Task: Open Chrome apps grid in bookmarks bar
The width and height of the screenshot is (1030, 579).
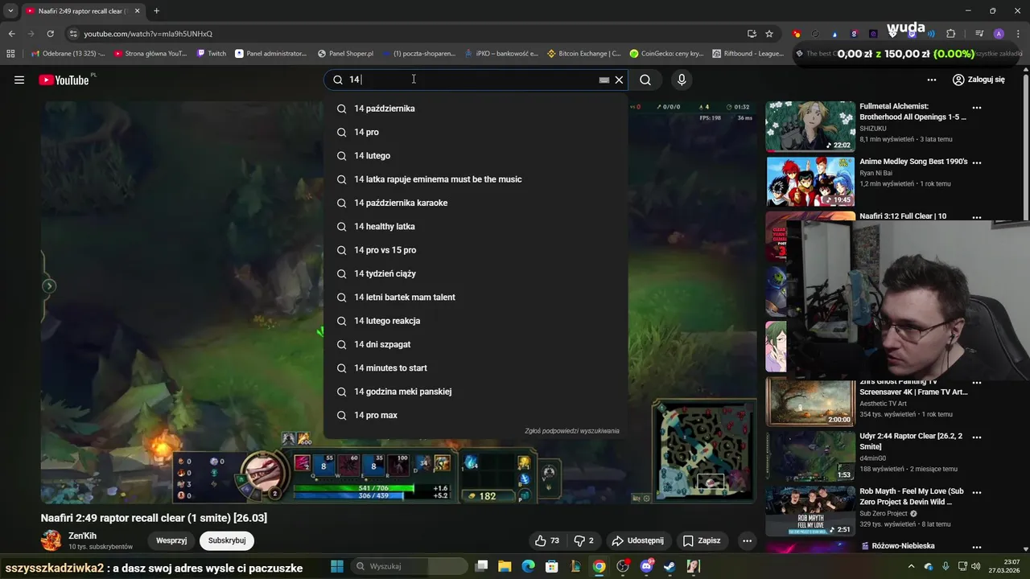Action: coord(10,54)
